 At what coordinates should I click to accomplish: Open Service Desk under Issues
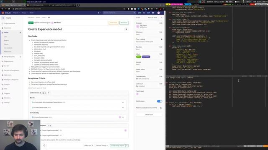click(x=8, y=48)
